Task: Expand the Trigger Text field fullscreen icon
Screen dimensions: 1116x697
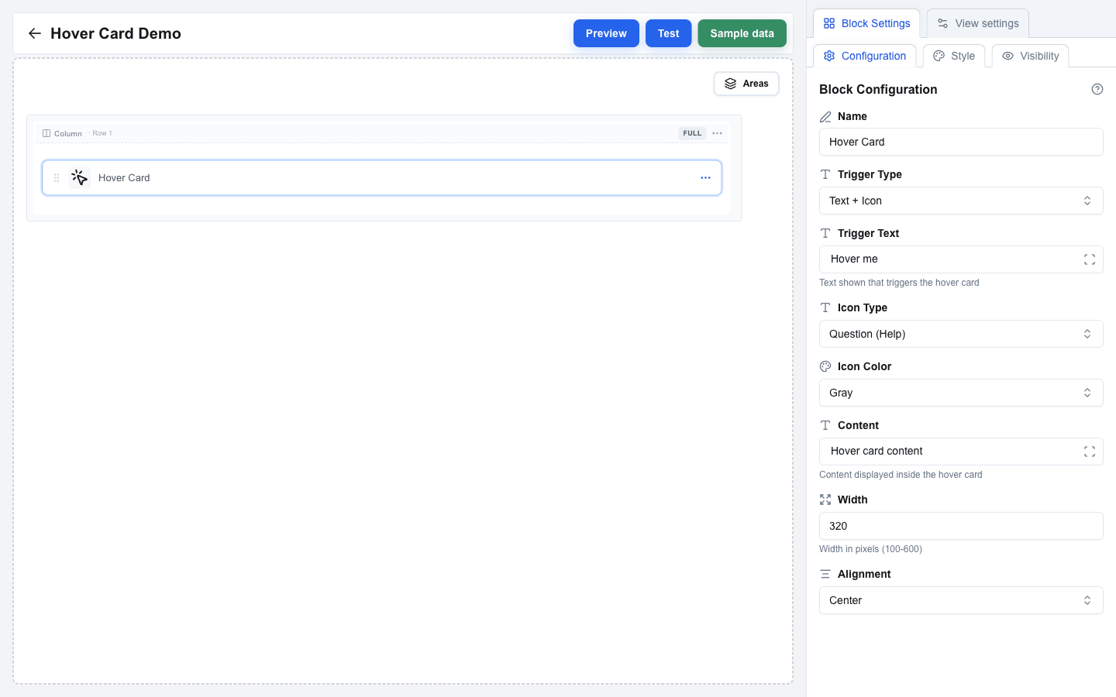Action: coord(1089,259)
